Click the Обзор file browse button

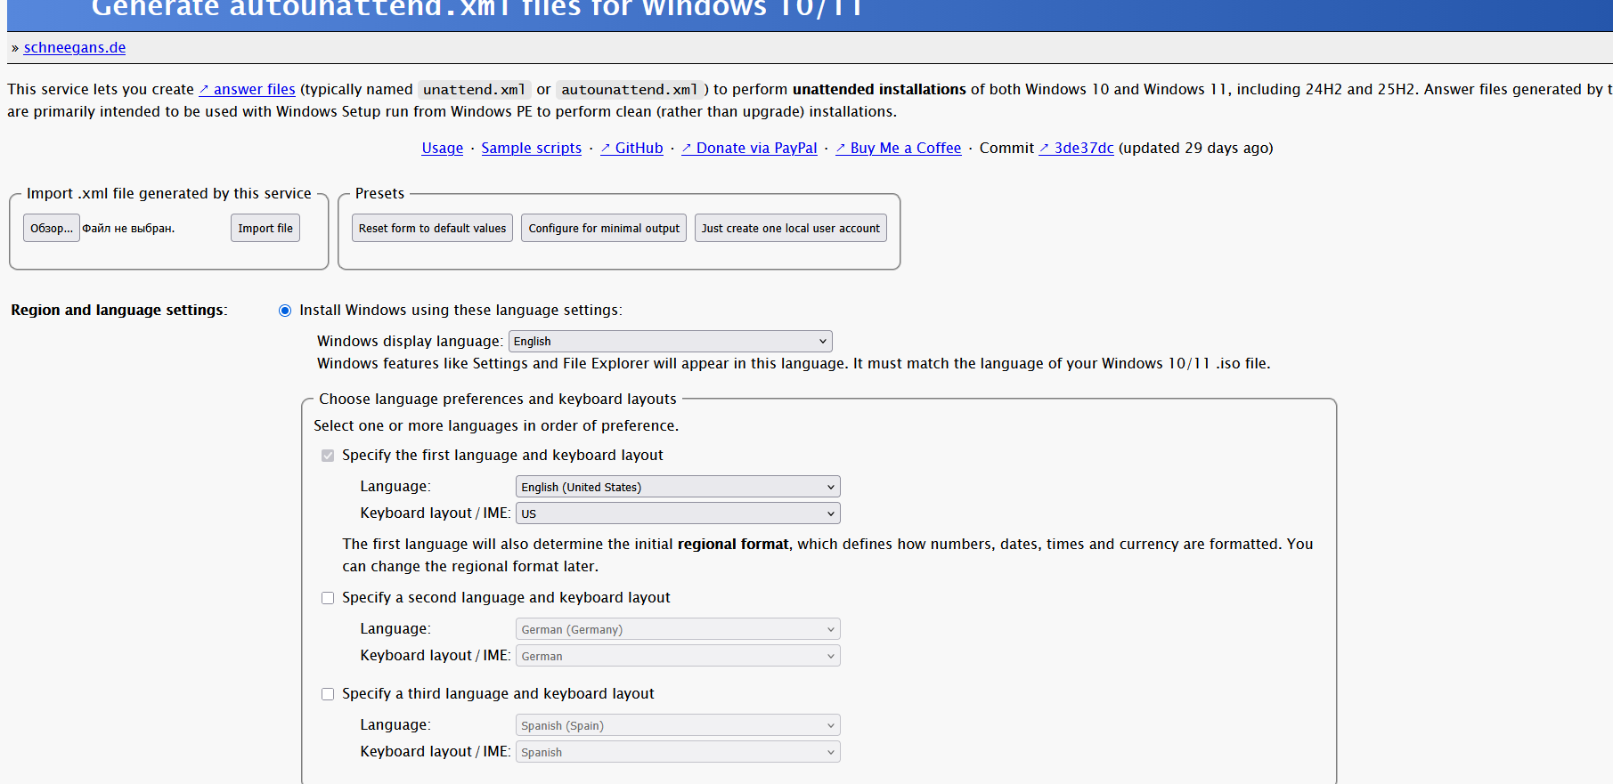52,228
